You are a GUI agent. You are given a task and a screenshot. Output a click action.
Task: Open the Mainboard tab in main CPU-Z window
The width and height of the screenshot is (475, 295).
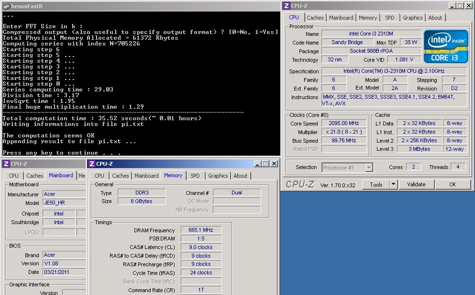coord(341,18)
